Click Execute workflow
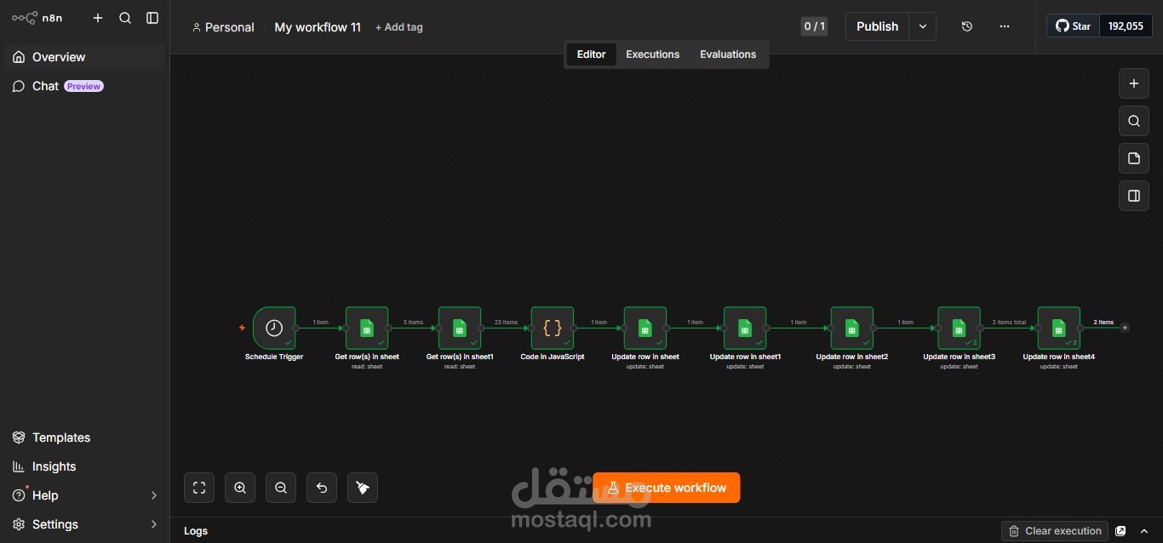Viewport: 1163px width, 543px height. [x=667, y=488]
